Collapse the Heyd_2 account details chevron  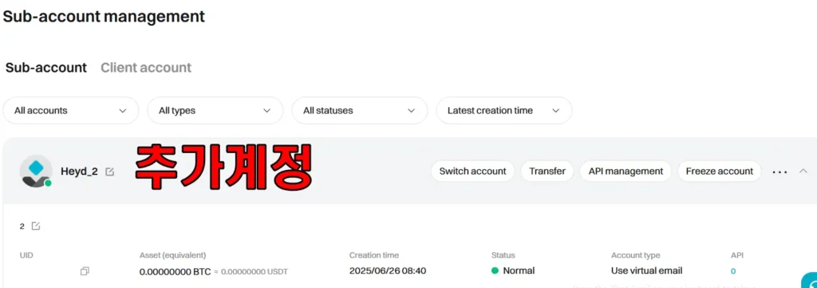coord(803,171)
